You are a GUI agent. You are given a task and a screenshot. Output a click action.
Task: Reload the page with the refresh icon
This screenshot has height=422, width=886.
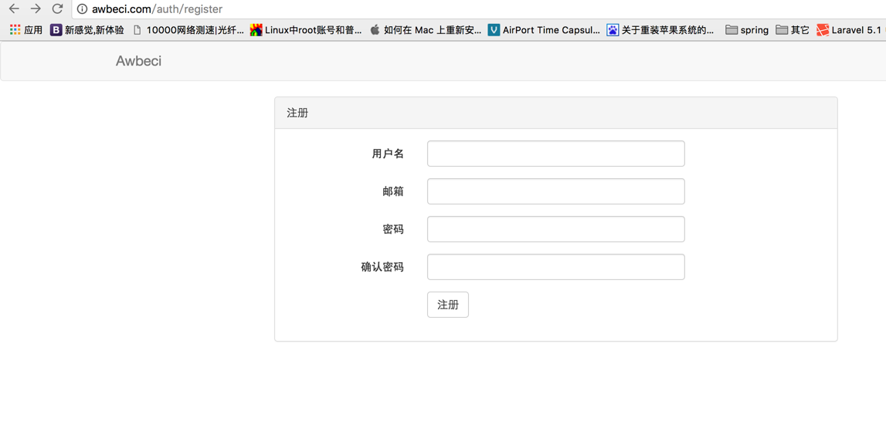(x=57, y=8)
